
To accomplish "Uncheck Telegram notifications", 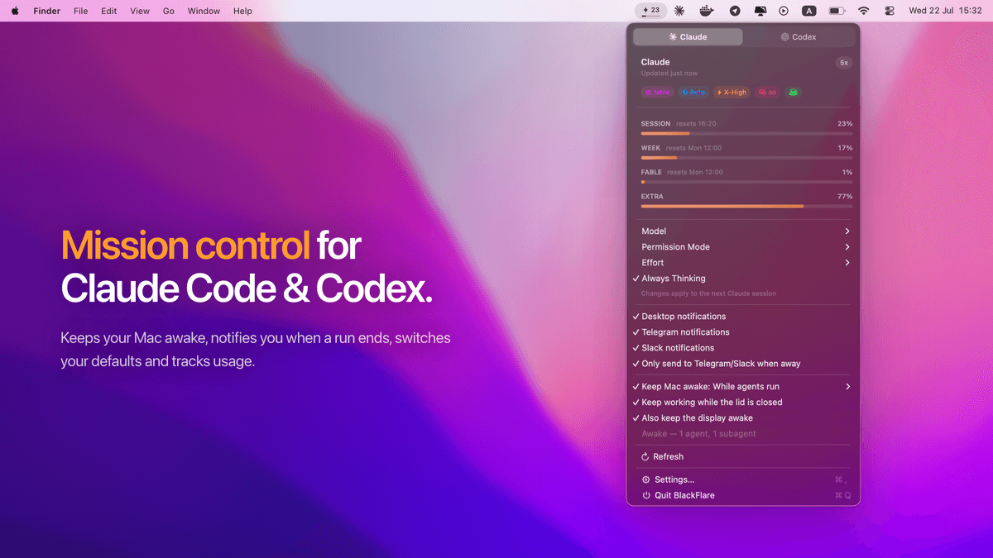I will point(742,332).
